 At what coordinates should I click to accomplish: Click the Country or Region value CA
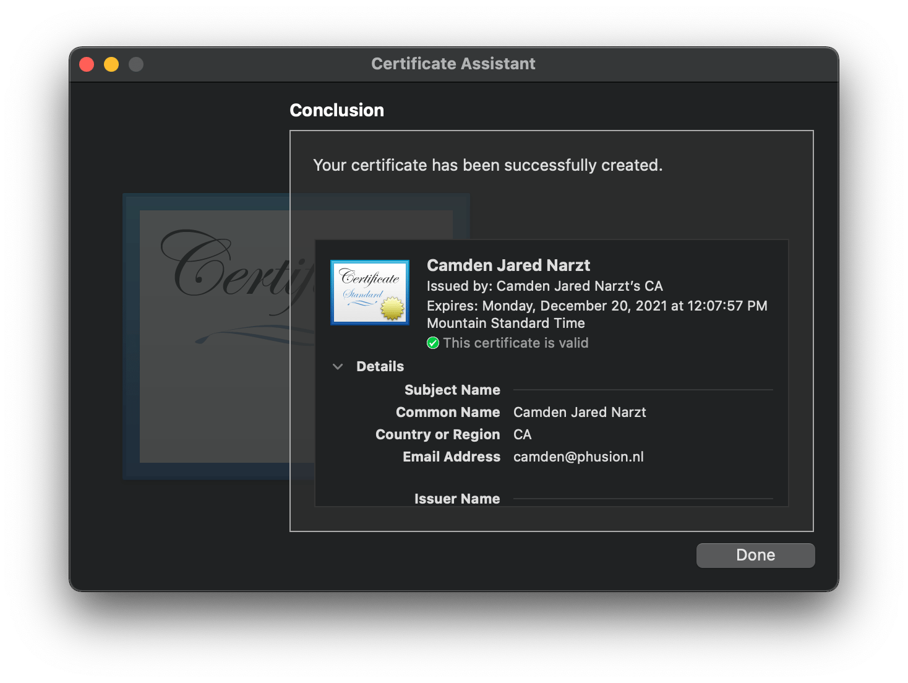point(522,435)
